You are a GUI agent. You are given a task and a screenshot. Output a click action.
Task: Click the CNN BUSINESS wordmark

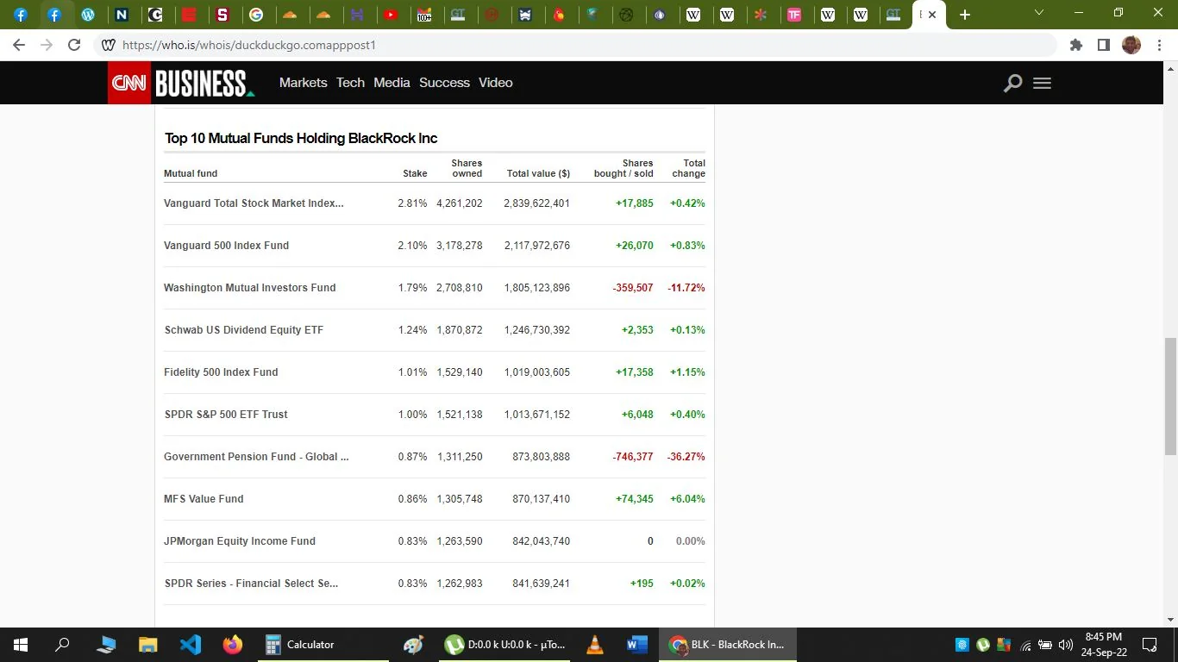(205, 83)
